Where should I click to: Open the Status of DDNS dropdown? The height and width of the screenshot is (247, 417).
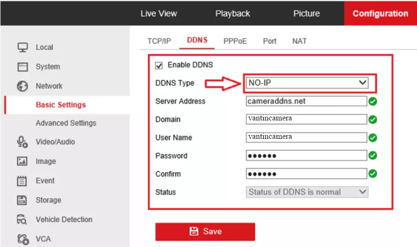click(307, 192)
